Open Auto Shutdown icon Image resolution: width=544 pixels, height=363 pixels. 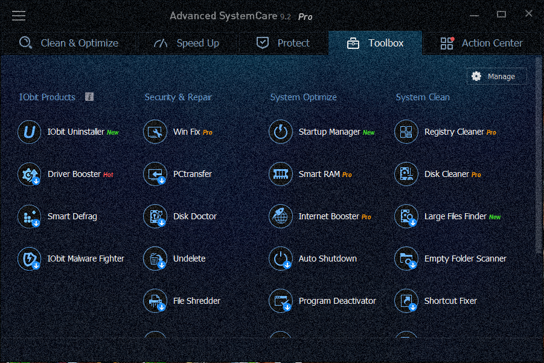[x=281, y=259]
